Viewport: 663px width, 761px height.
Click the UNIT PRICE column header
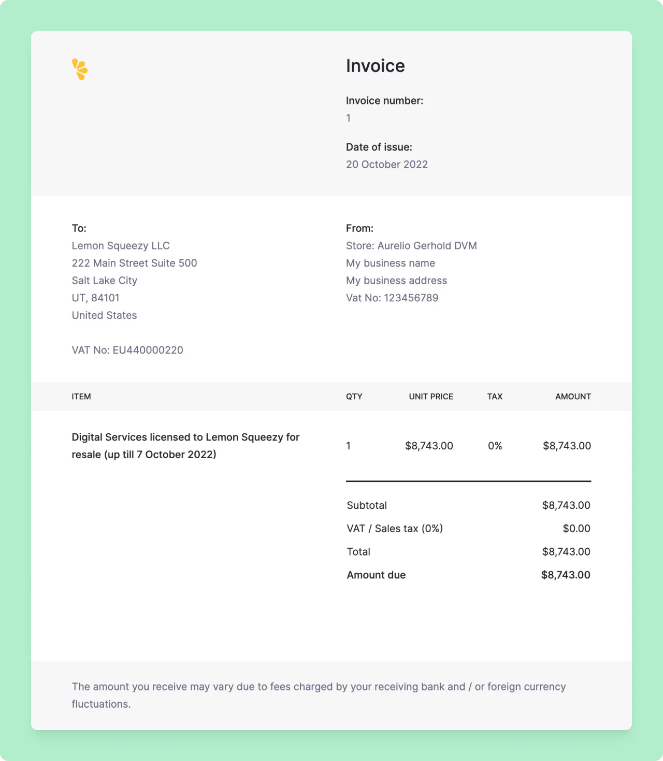tap(430, 397)
